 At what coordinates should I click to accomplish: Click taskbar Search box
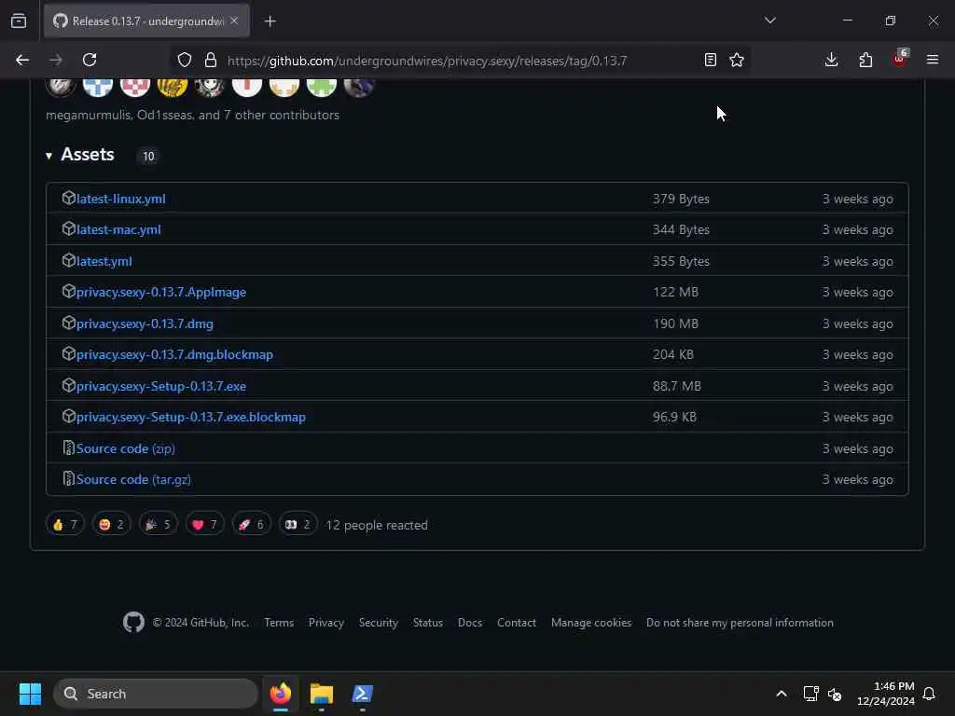[x=156, y=694]
